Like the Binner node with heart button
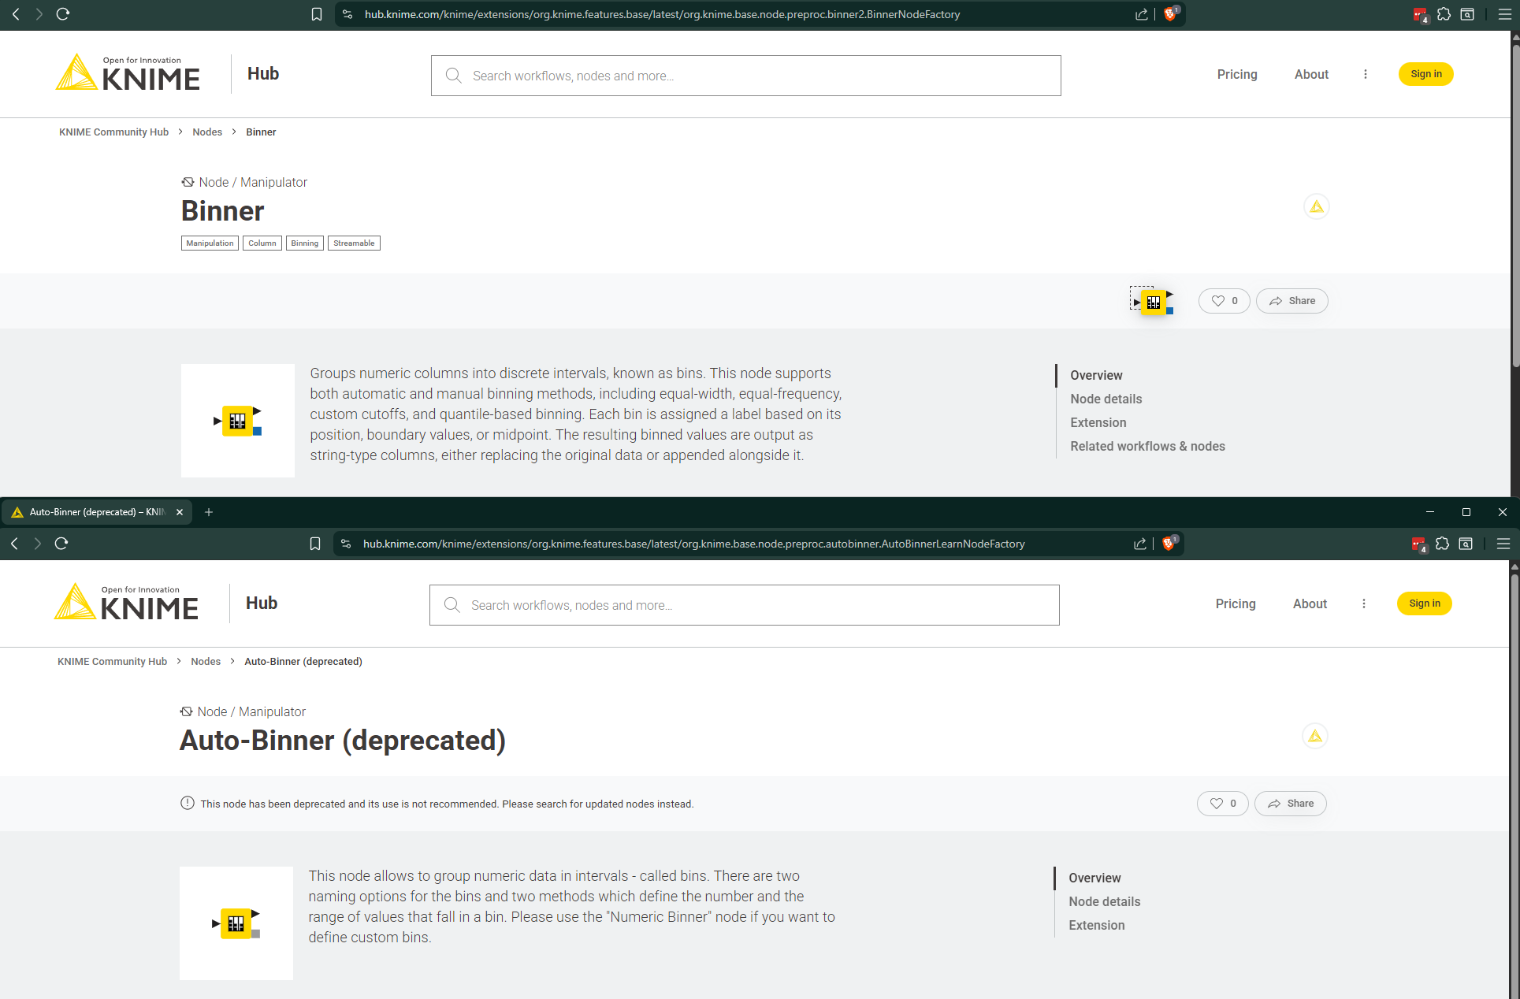This screenshot has width=1520, height=999. (x=1224, y=301)
